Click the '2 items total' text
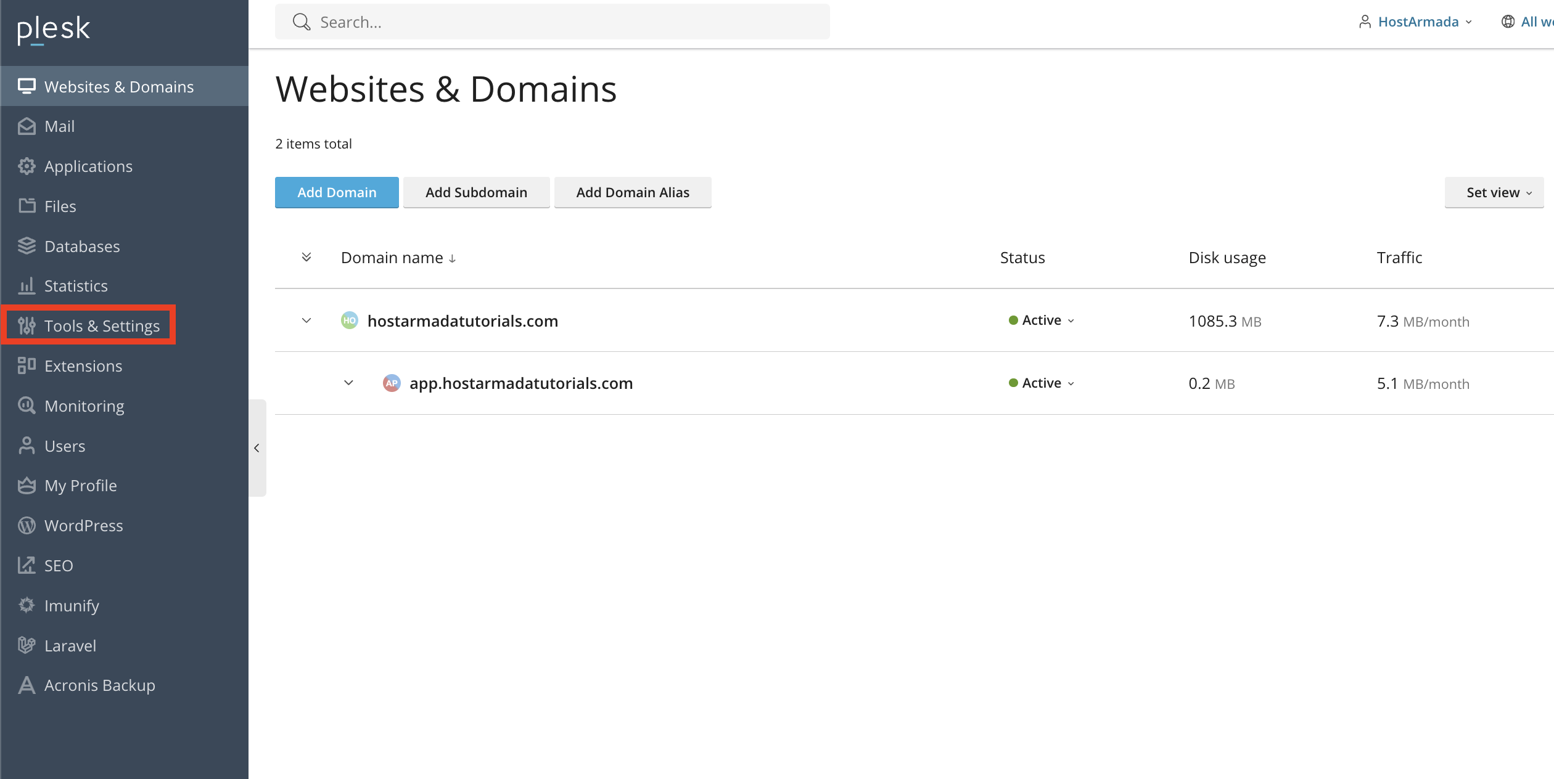Image resolution: width=1554 pixels, height=779 pixels. tap(313, 144)
